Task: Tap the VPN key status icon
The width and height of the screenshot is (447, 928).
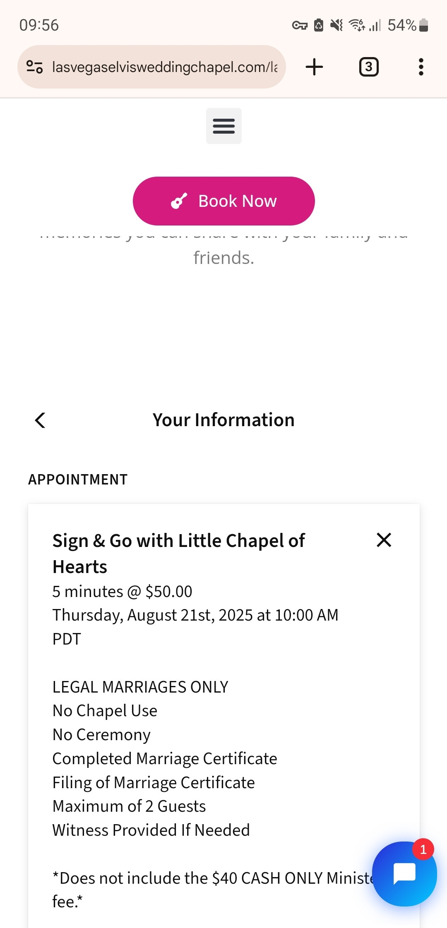Action: click(x=300, y=26)
